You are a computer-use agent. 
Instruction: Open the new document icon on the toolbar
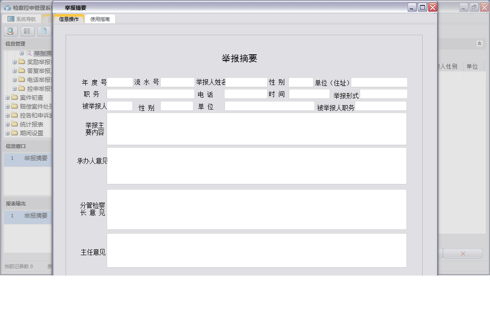(x=43, y=31)
